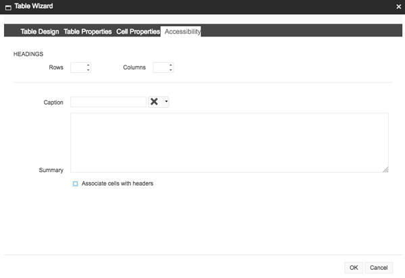Go to the Cell Properties tab
This screenshot has width=405, height=278.
tap(138, 32)
